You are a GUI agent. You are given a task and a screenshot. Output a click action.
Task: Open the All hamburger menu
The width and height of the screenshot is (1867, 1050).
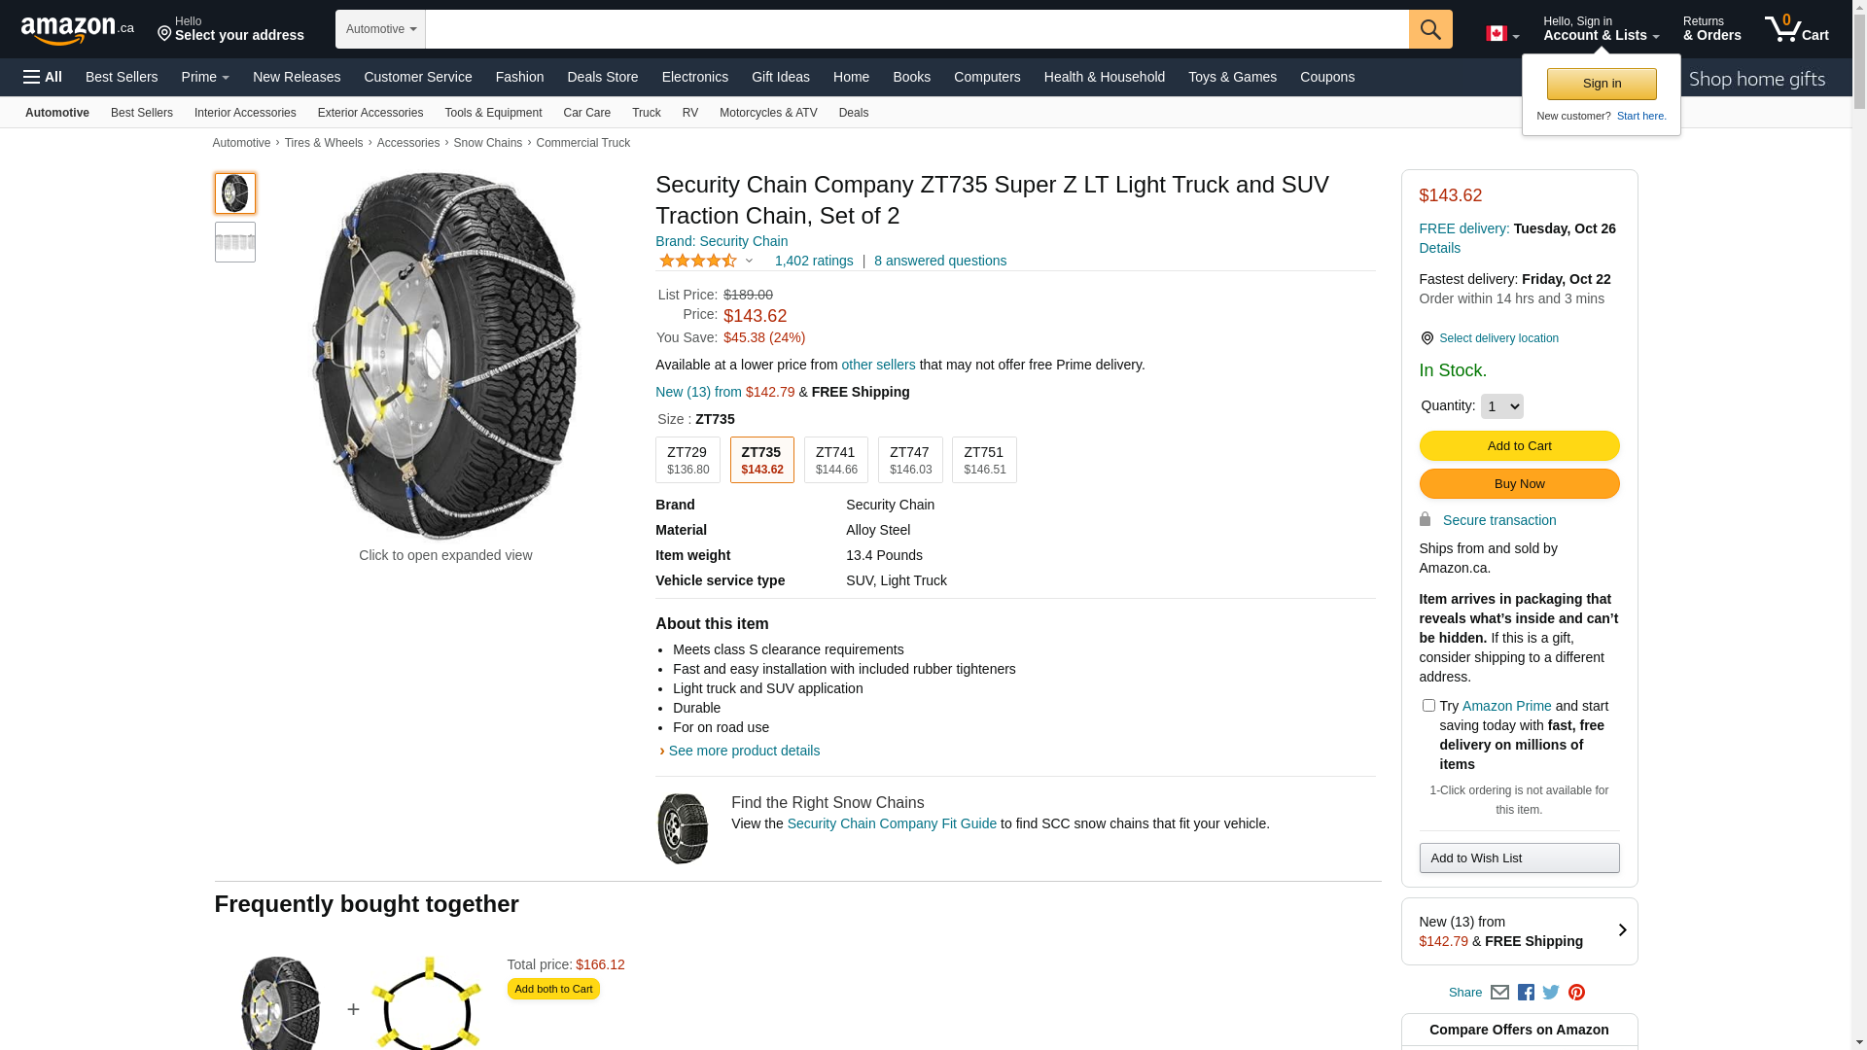click(x=43, y=77)
